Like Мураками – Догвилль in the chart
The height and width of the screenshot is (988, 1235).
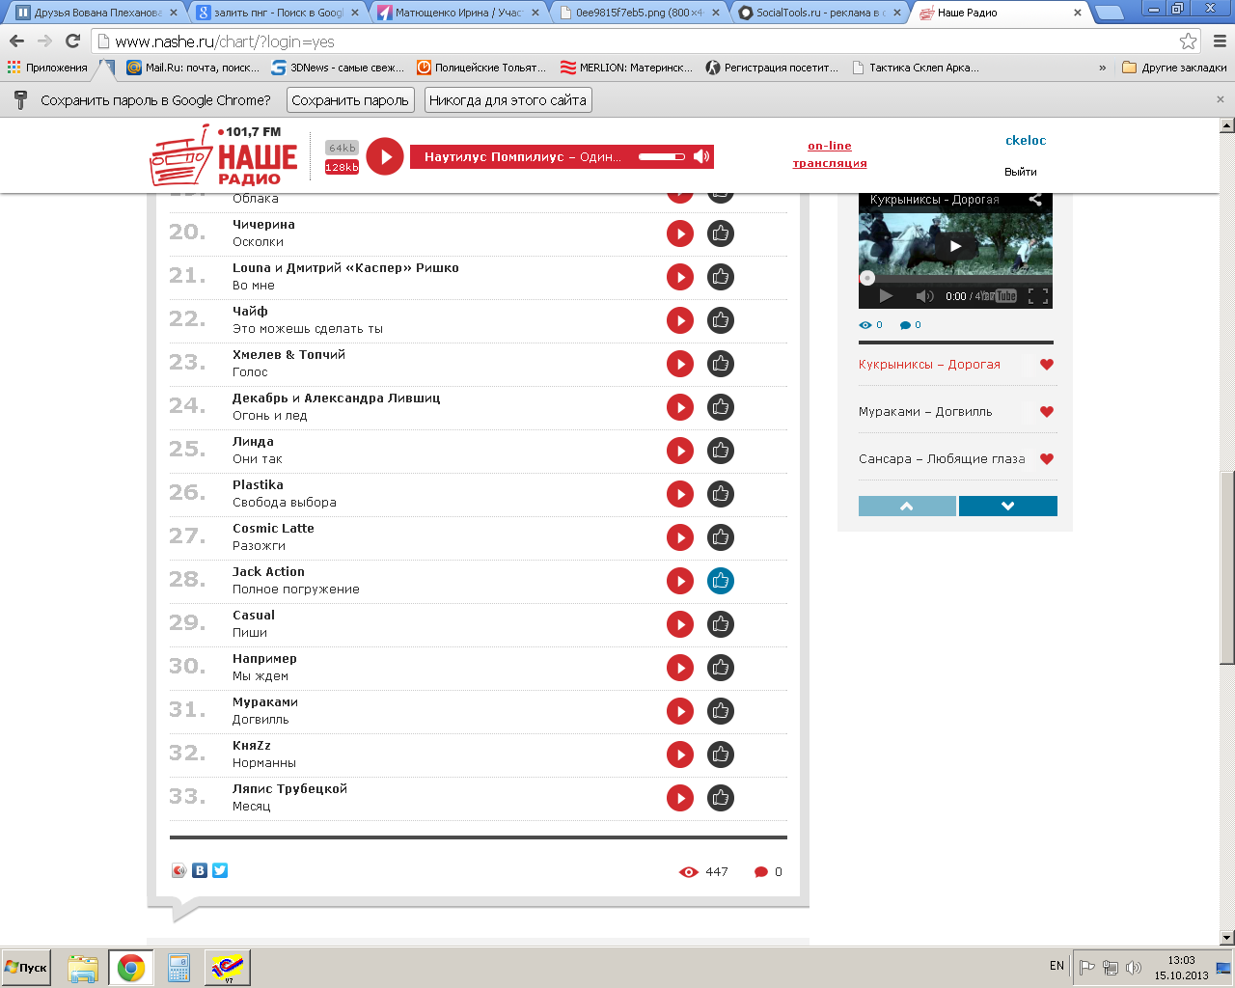[x=721, y=711]
